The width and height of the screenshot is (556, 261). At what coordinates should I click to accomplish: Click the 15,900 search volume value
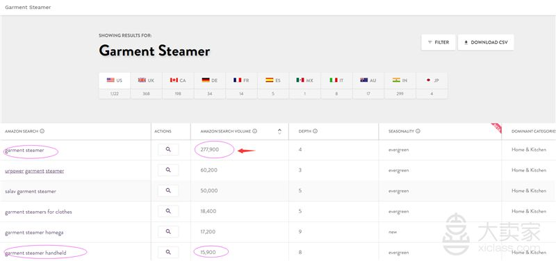208,253
